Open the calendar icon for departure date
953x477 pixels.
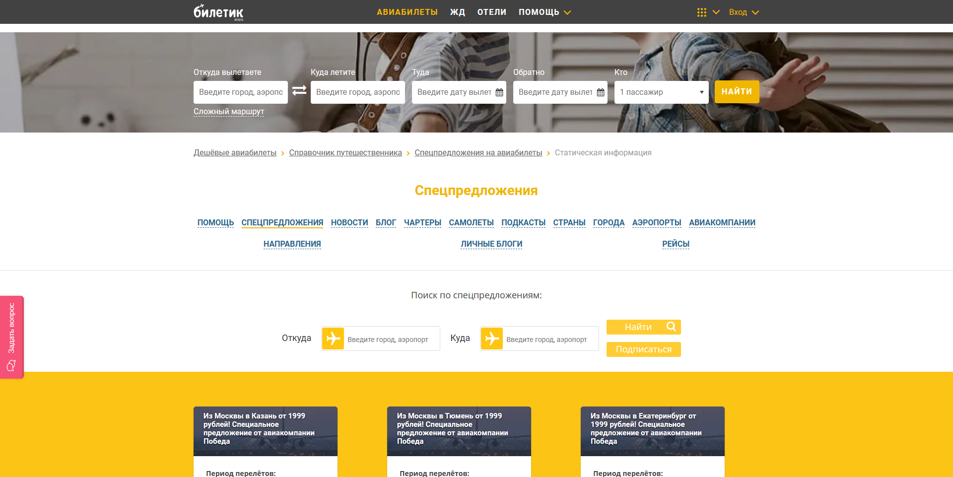coord(498,92)
